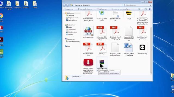Select the SharemanSetup file icon
Image resolution: width=174 pixels, height=97 pixels.
(x=142, y=47)
